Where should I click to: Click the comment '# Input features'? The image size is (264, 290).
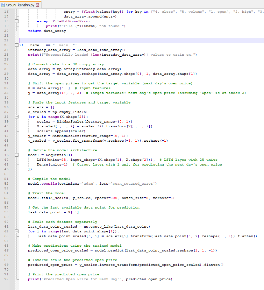click(x=93, y=88)
